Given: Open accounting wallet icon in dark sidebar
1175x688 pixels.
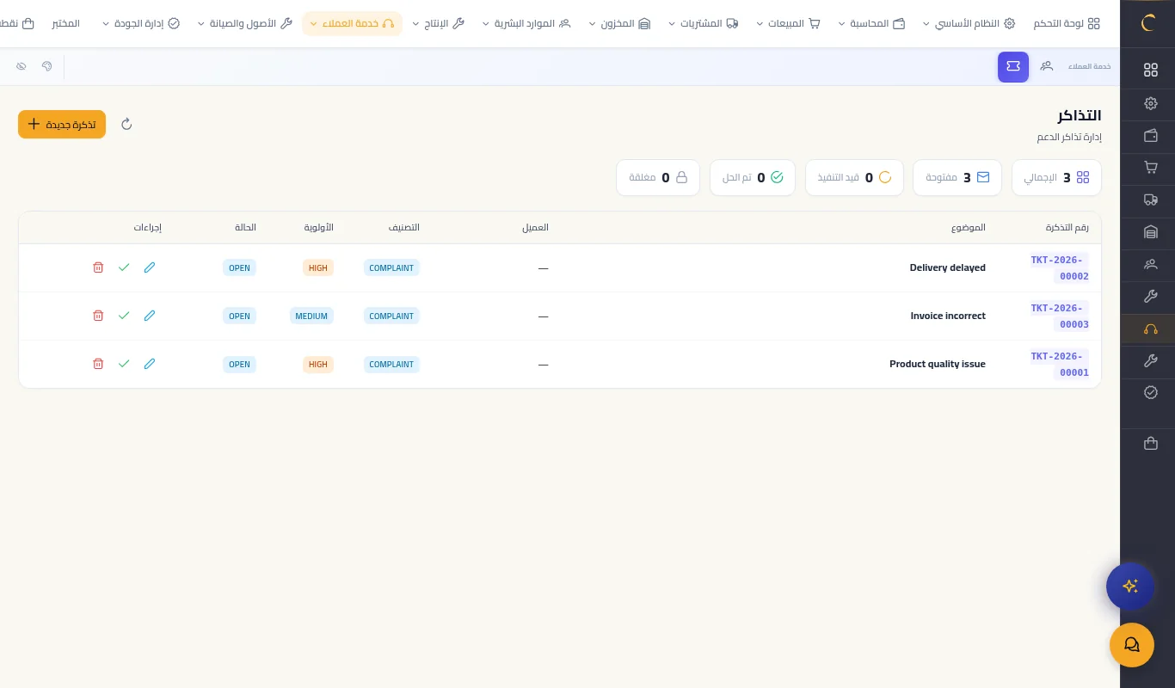Looking at the screenshot, I should coord(1151,135).
